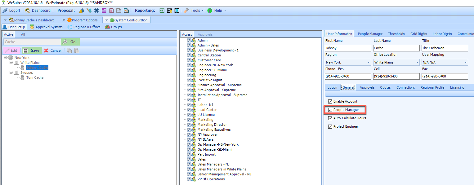Click the Logoff plug icon

coord(5,11)
